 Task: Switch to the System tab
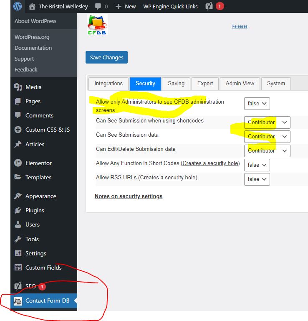pos(276,84)
